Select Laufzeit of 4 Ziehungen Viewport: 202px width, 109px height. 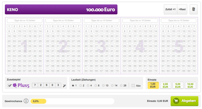click(89, 85)
